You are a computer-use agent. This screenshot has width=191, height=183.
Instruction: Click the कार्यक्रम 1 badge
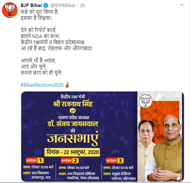(35, 161)
